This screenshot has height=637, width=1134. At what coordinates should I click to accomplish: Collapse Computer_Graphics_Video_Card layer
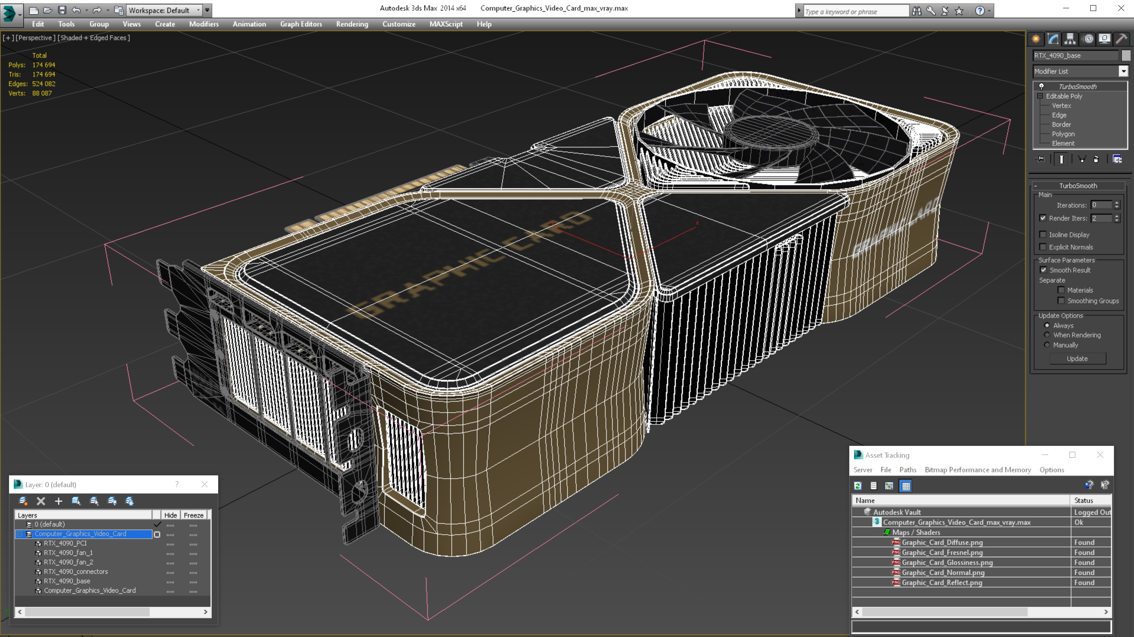pyautogui.click(x=19, y=534)
